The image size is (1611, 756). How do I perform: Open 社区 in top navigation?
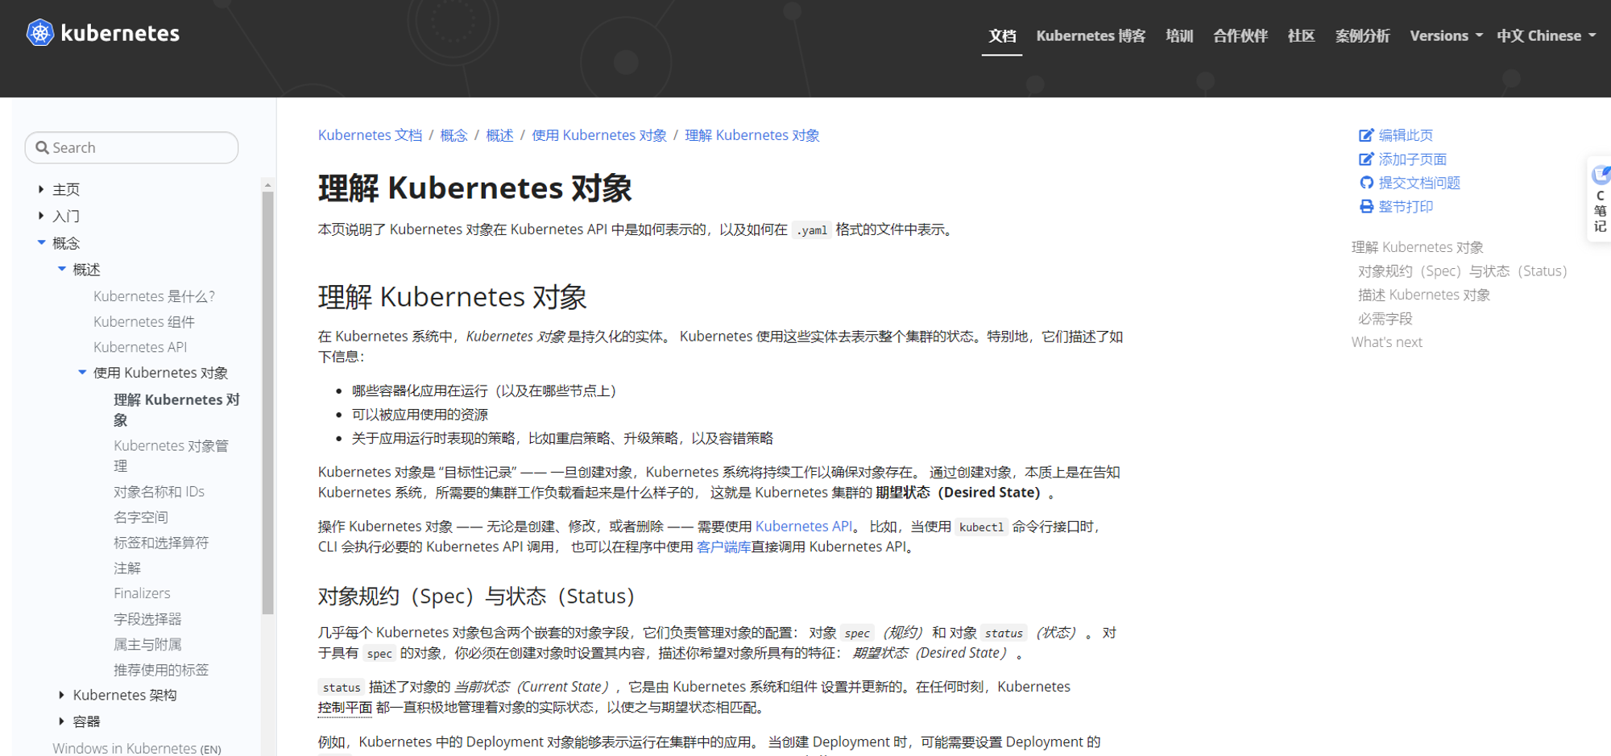pyautogui.click(x=1302, y=35)
